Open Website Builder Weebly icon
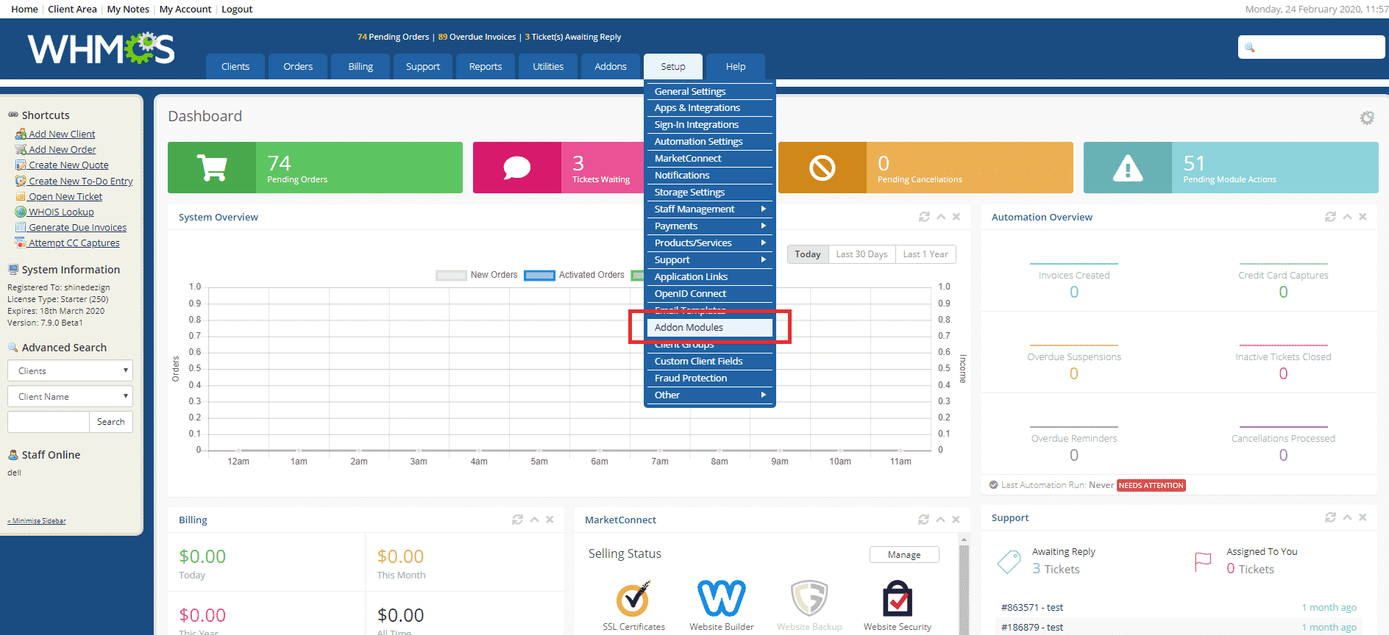Viewport: 1389px width, 635px height. click(x=721, y=598)
